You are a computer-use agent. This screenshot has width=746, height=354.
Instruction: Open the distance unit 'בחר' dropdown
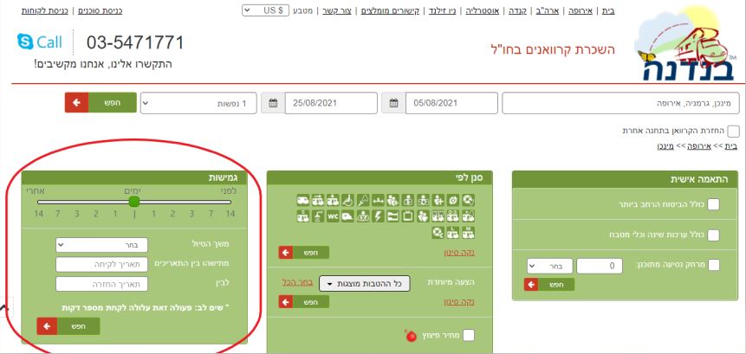[x=549, y=266]
